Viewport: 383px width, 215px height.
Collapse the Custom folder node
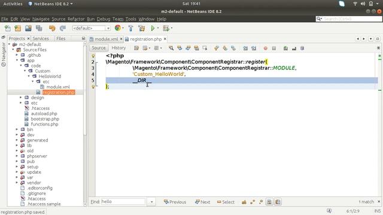[x=25, y=70]
